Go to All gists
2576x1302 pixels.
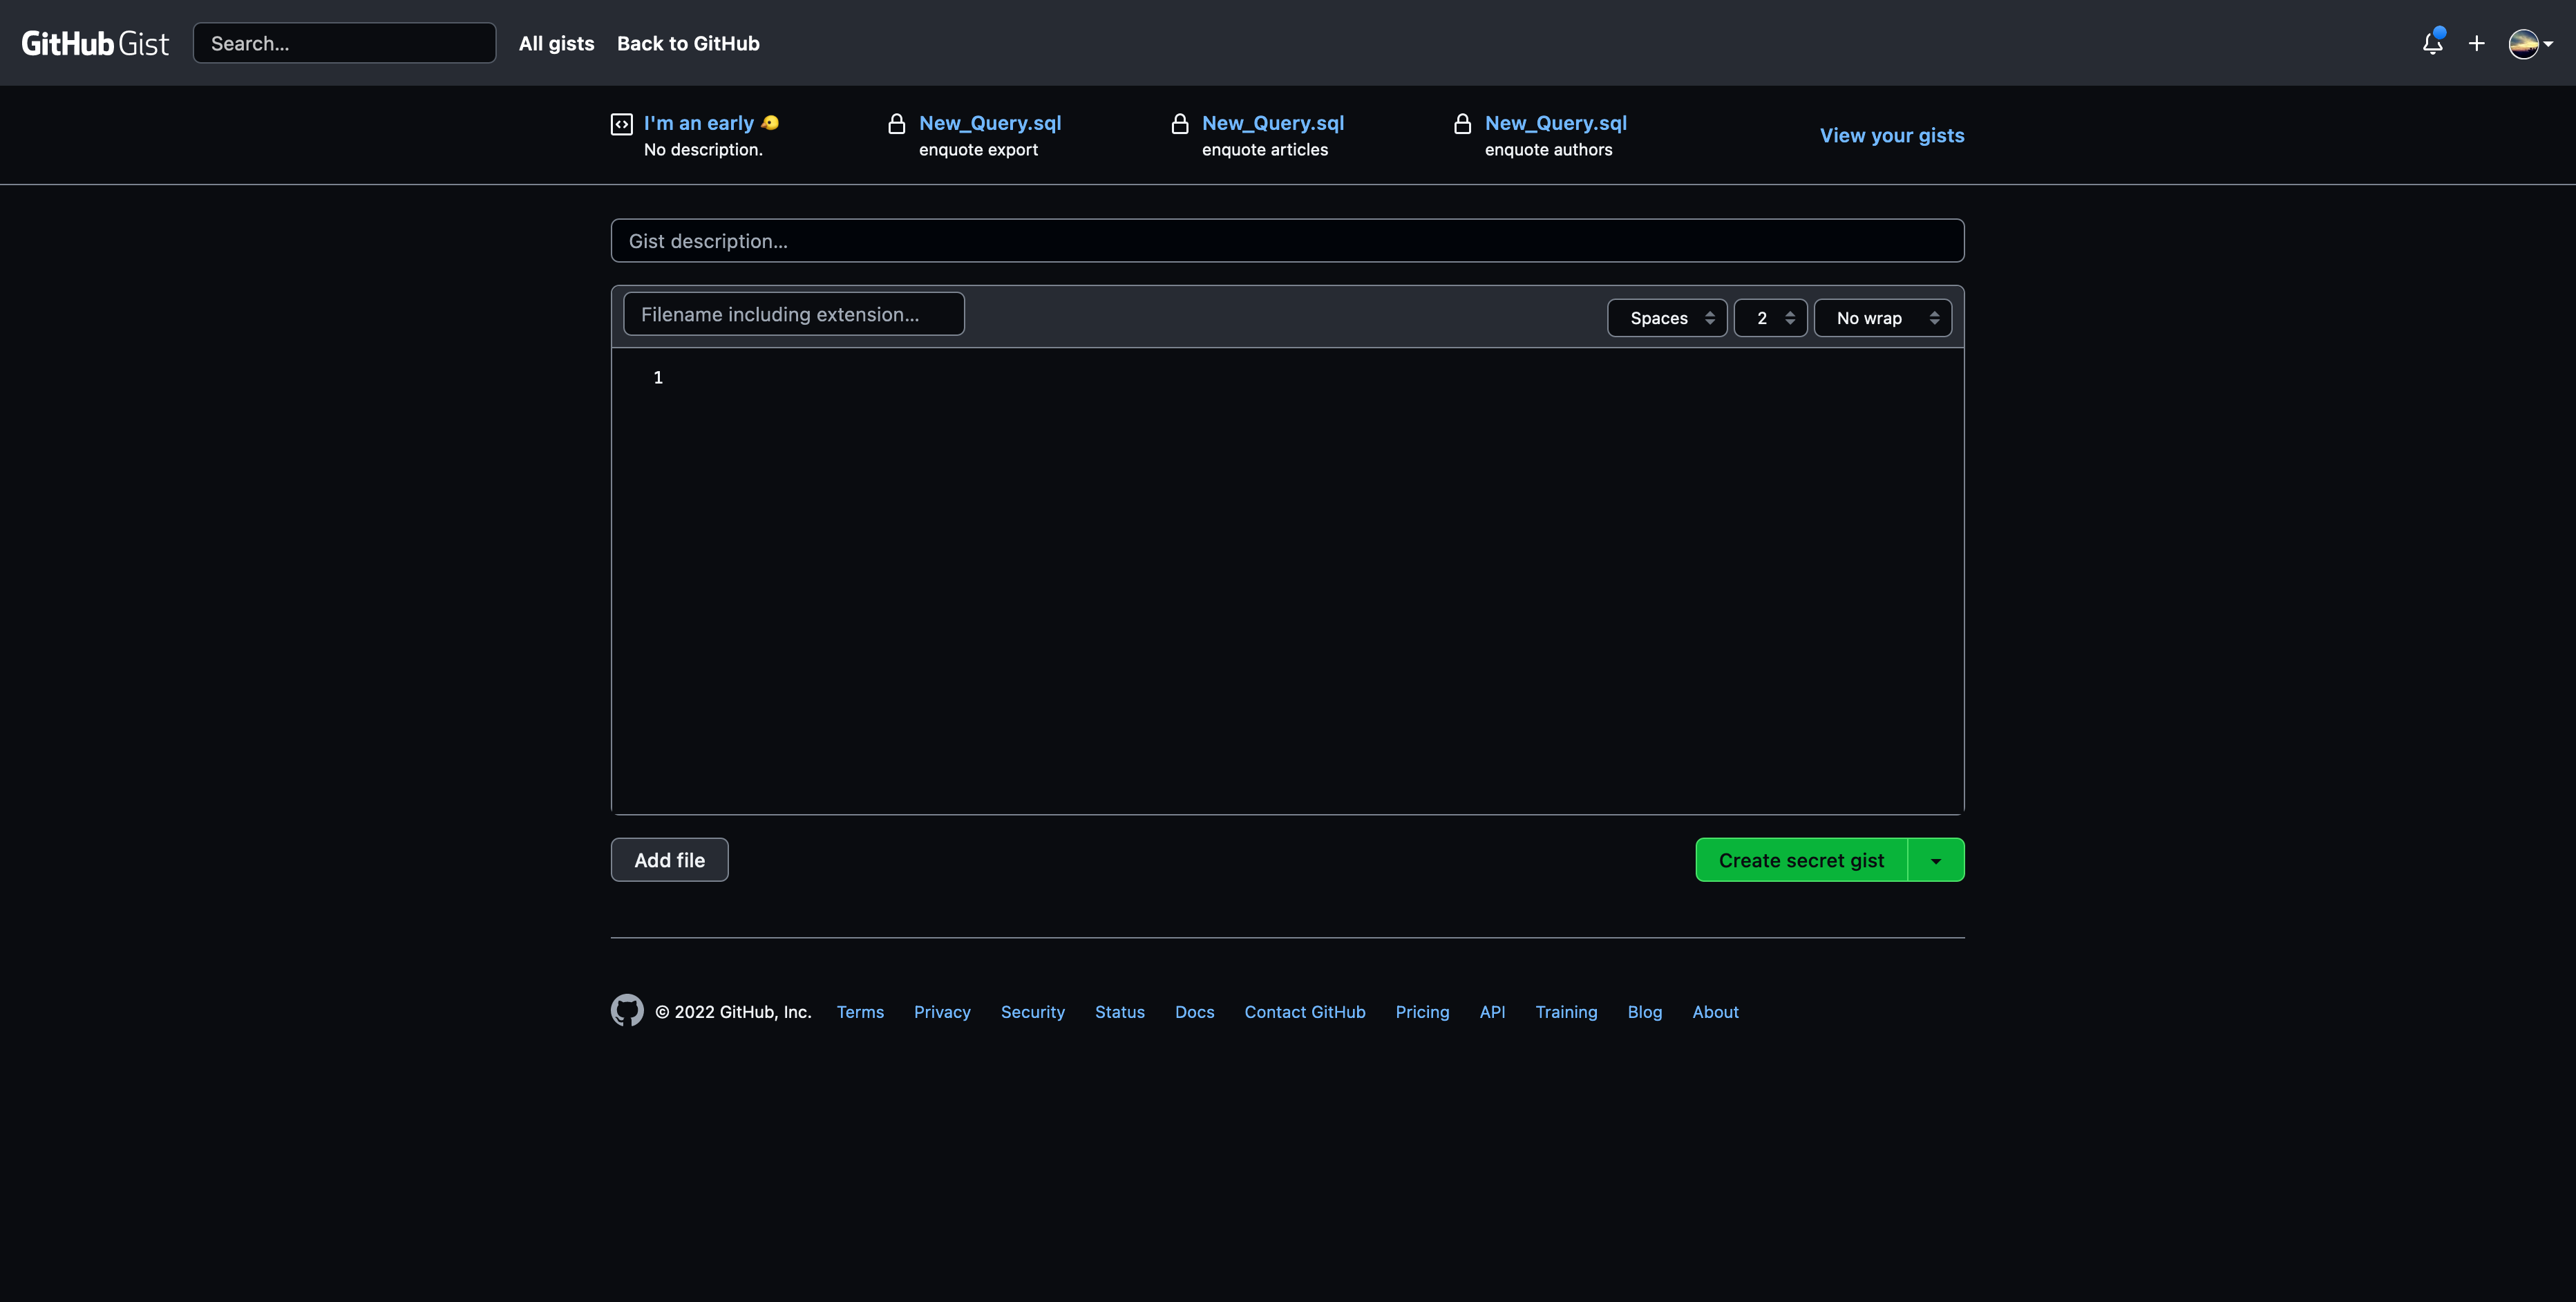pos(556,43)
